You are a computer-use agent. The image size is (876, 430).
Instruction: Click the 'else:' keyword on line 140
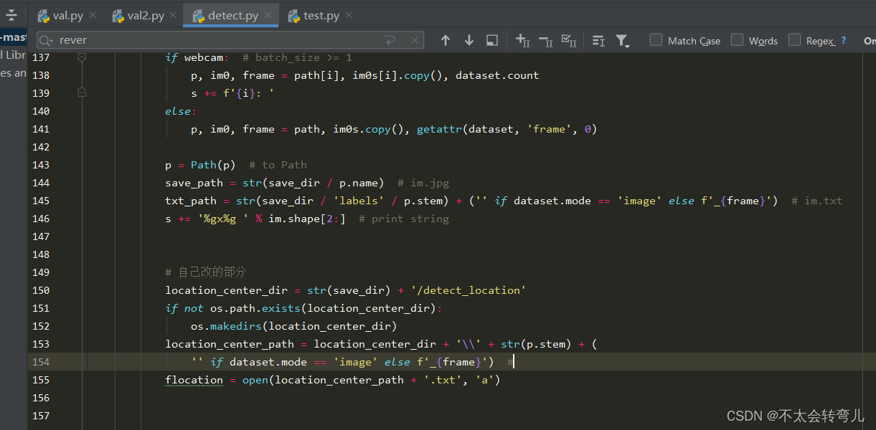pyautogui.click(x=181, y=111)
